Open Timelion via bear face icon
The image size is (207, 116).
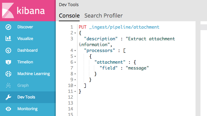tap(8, 62)
